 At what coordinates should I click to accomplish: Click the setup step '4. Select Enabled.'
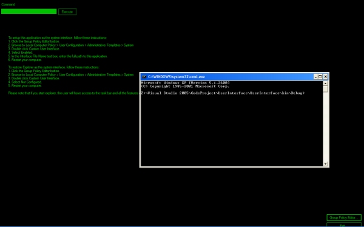pyautogui.click(x=21, y=52)
